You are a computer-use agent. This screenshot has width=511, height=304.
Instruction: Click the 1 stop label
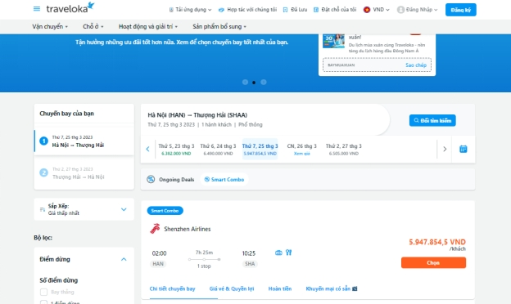pos(204,266)
